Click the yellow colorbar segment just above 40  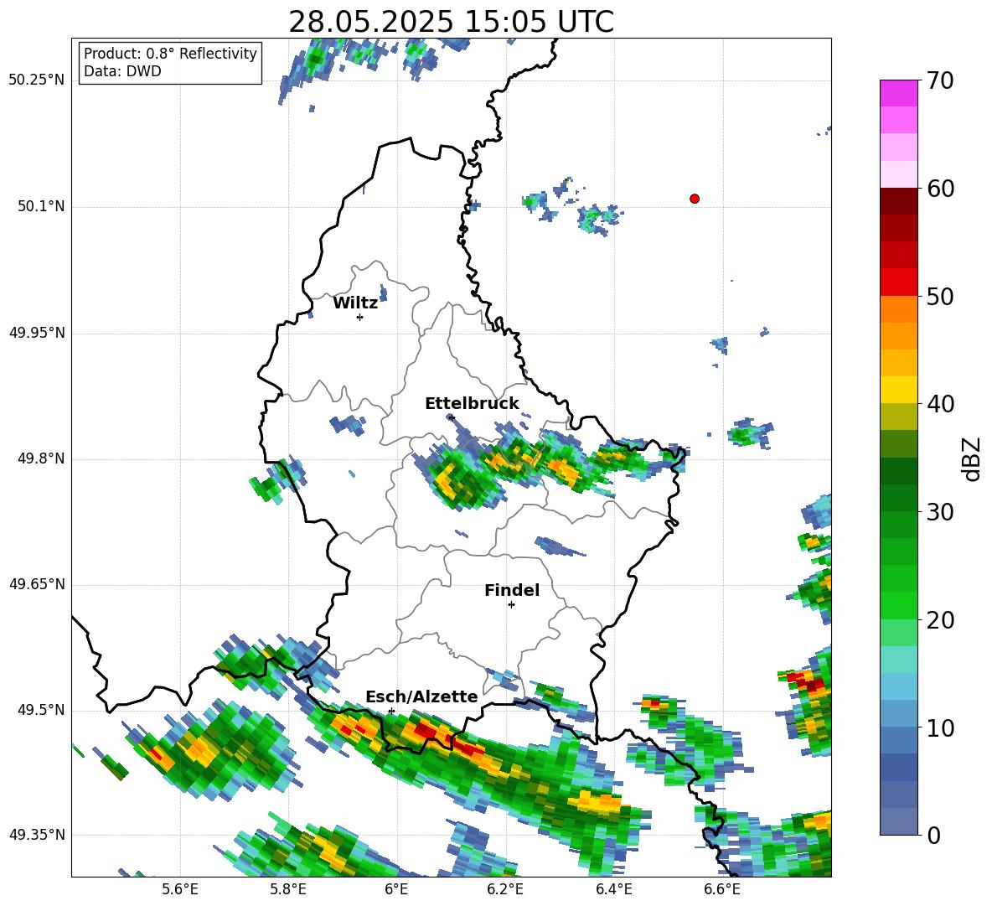[x=898, y=390]
